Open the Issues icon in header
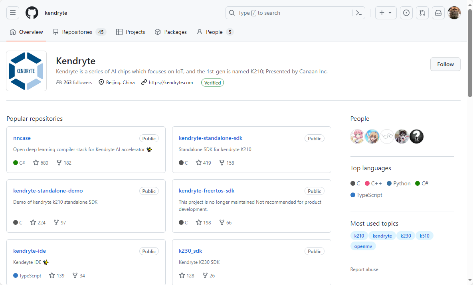This screenshot has height=285, width=473. 406,13
